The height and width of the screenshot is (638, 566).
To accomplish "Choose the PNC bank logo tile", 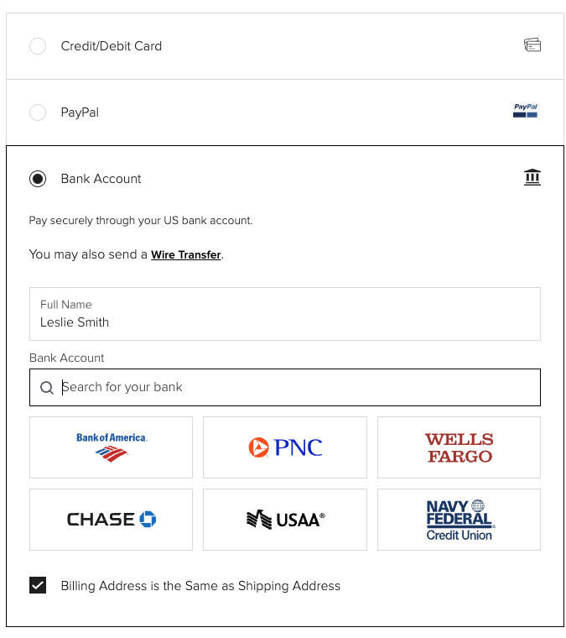I will [x=285, y=447].
